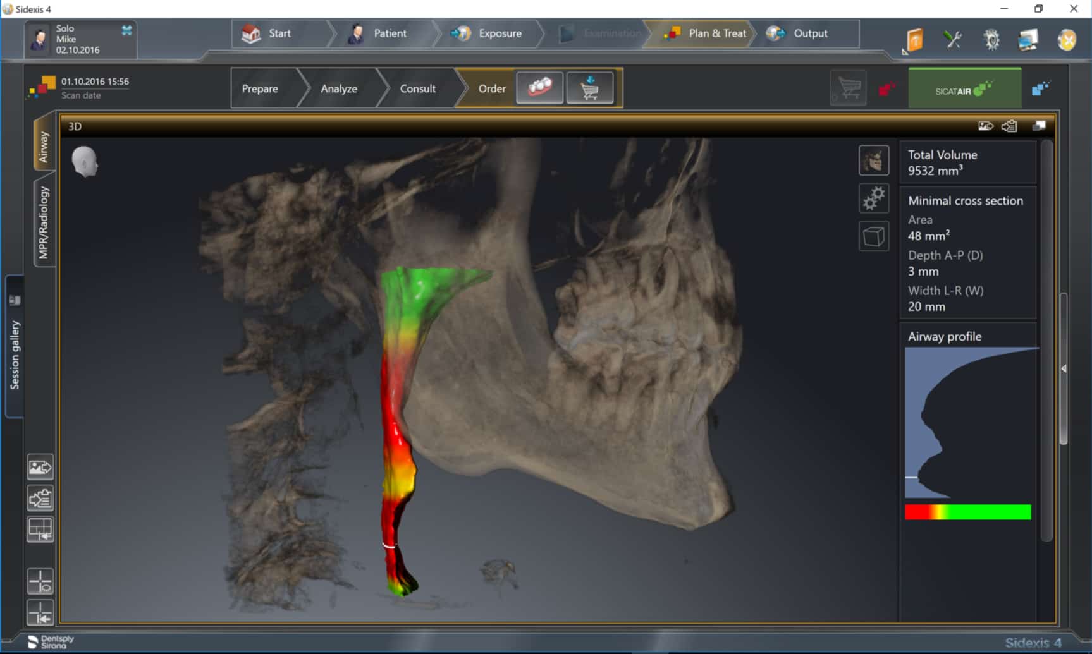Click the cube clipping icon in 3D view
Screen dimensions: 1092x654
(873, 236)
